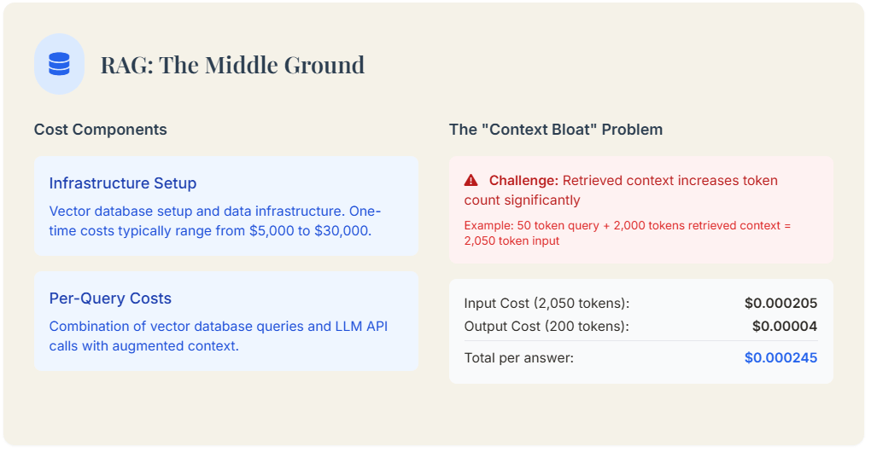
Task: Select the "Infrastructure Setup" card title
Action: click(122, 183)
